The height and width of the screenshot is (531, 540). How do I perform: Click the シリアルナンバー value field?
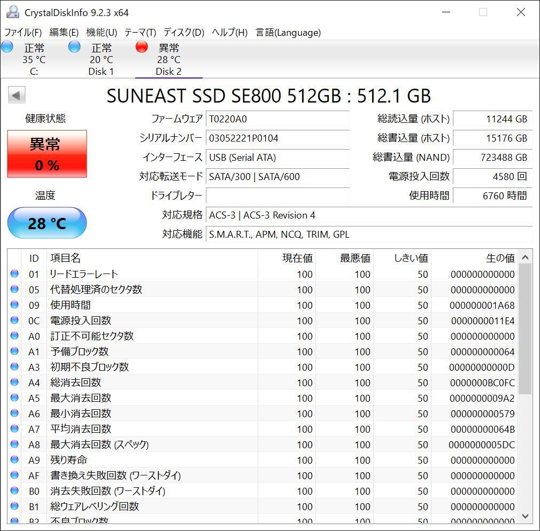tap(278, 138)
